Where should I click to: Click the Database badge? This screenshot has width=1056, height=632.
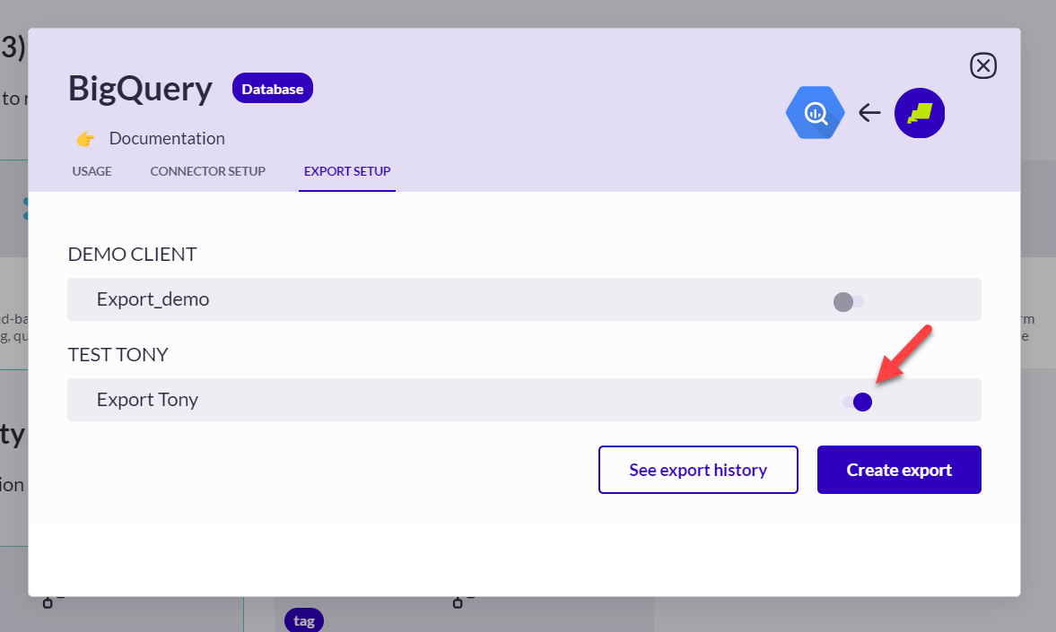pyautogui.click(x=272, y=89)
